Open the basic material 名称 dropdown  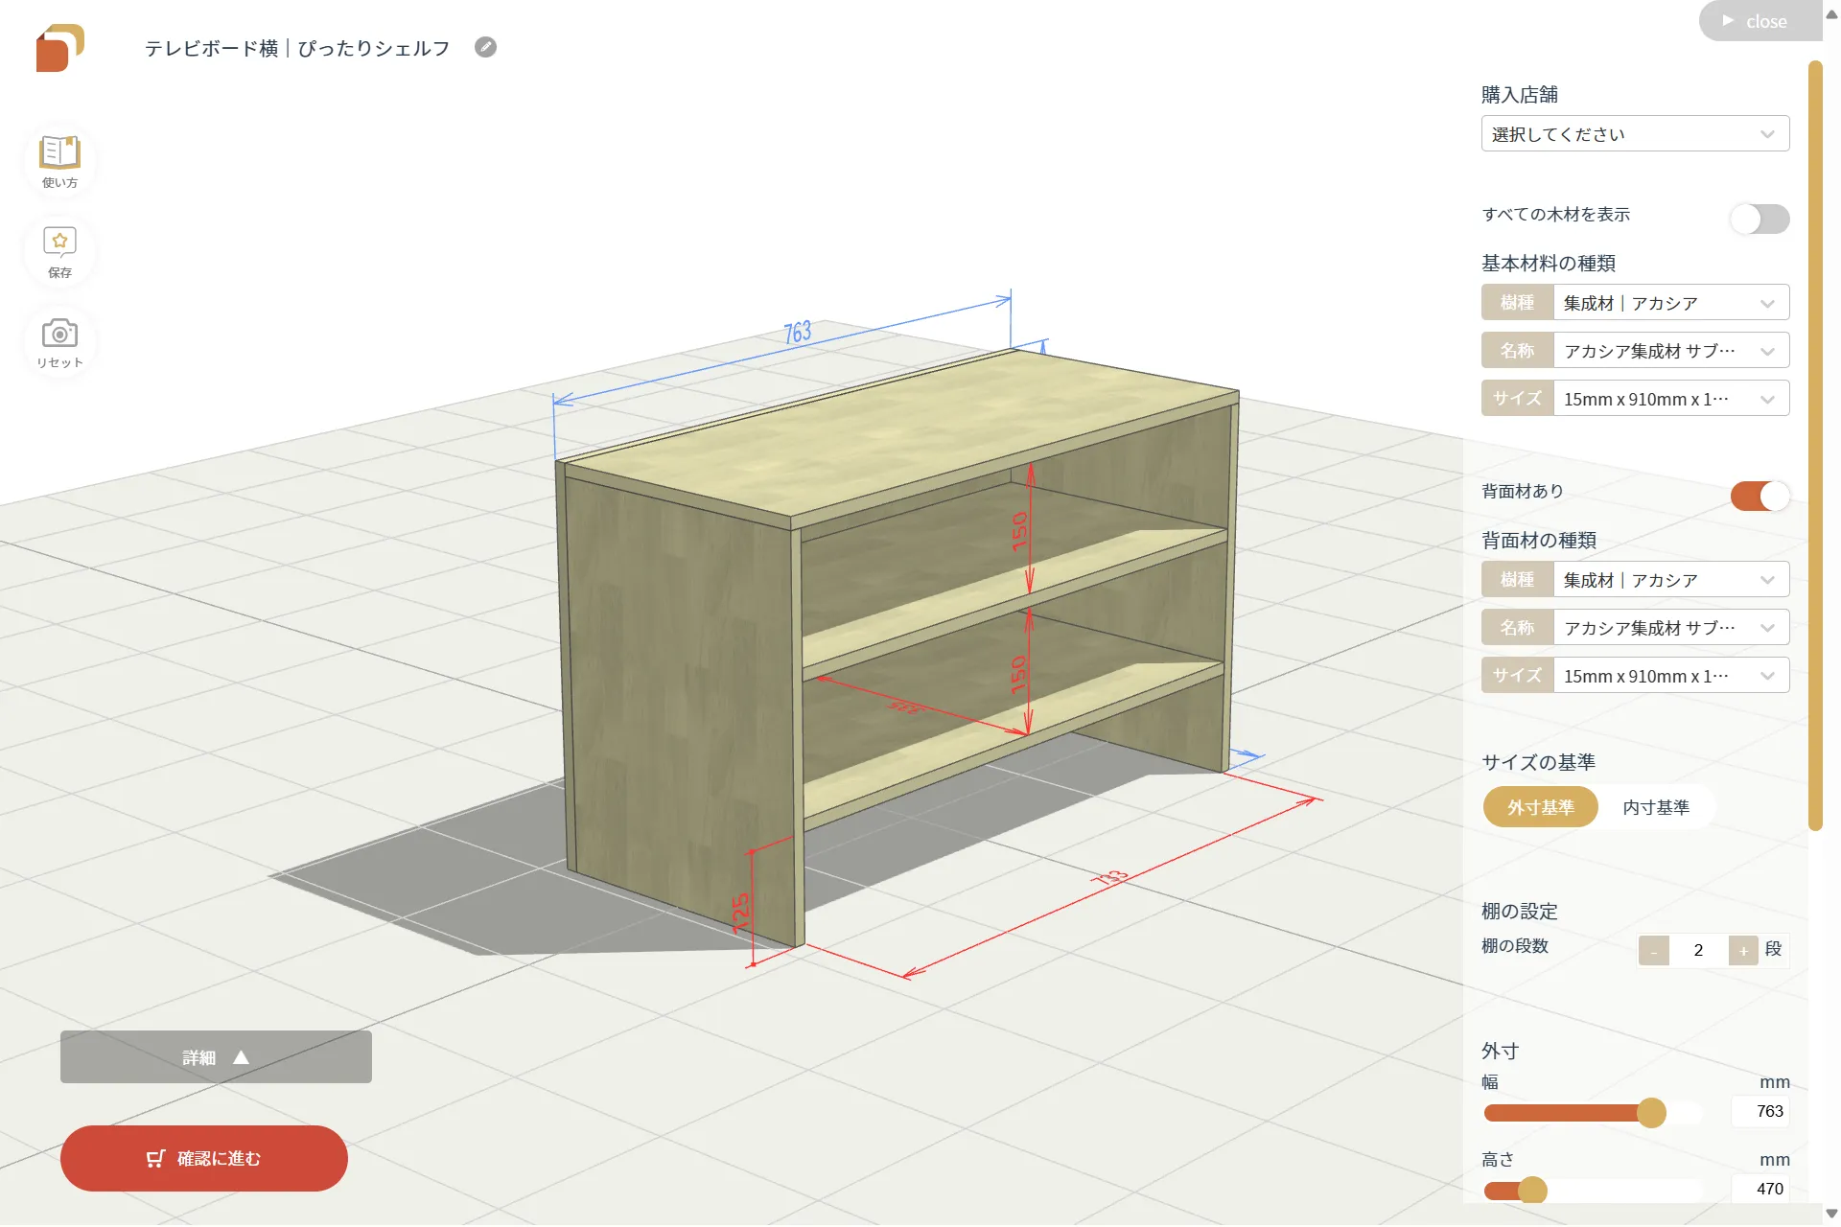1669,351
